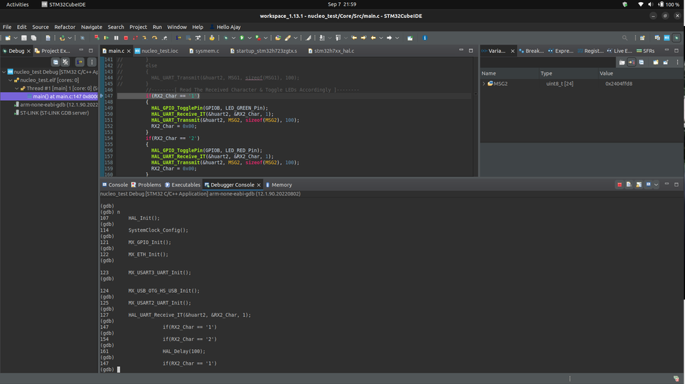This screenshot has height=384, width=685.
Task: Open the Memory tab
Action: click(281, 184)
